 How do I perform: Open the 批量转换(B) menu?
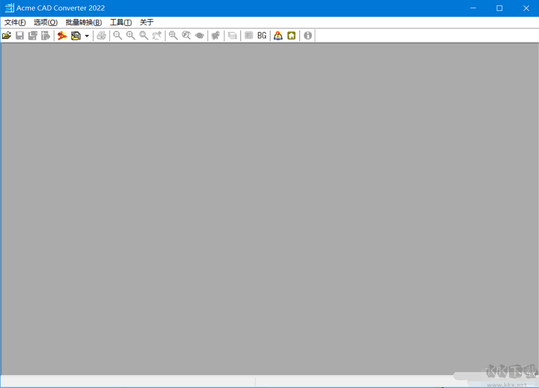[x=83, y=22]
